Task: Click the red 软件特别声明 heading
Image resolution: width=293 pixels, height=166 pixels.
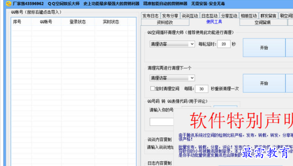Action: pyautogui.click(x=241, y=120)
